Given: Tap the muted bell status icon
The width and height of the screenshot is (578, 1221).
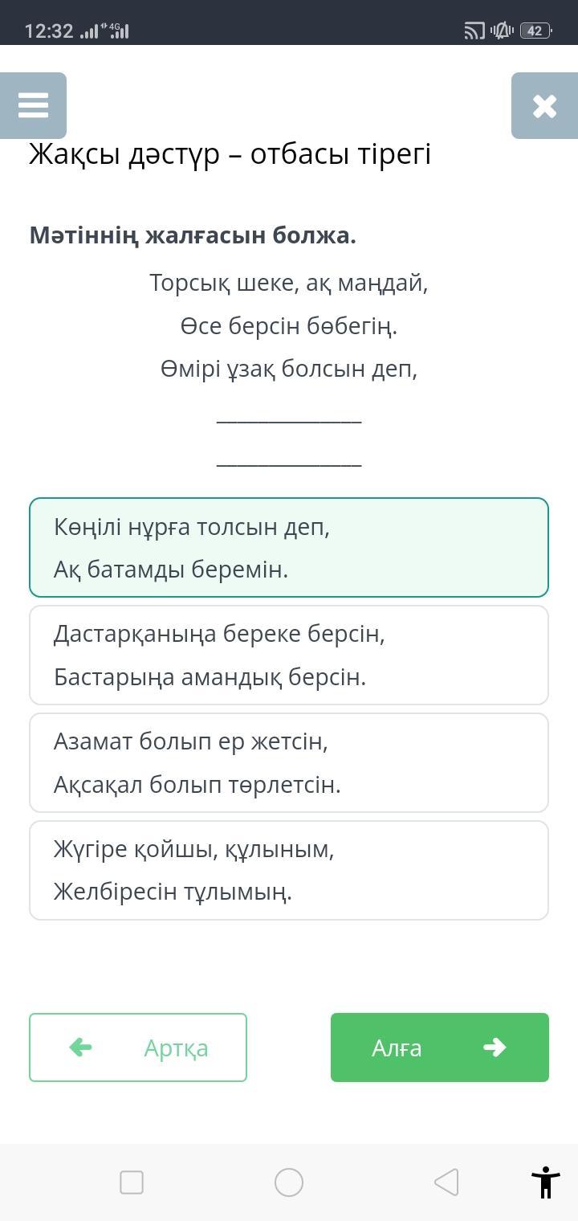Looking at the screenshot, I should tap(503, 31).
